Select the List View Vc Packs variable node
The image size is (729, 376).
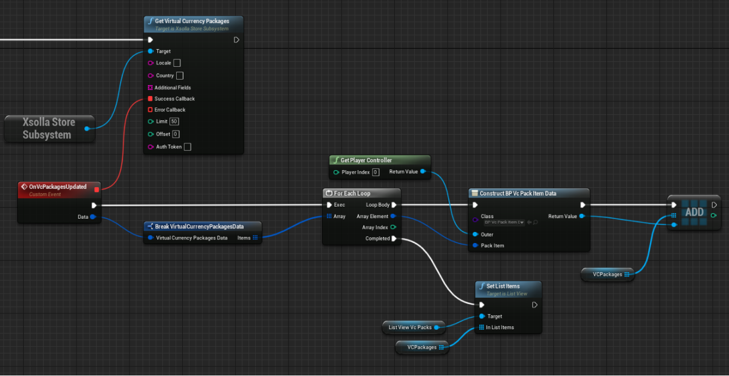[x=410, y=327]
